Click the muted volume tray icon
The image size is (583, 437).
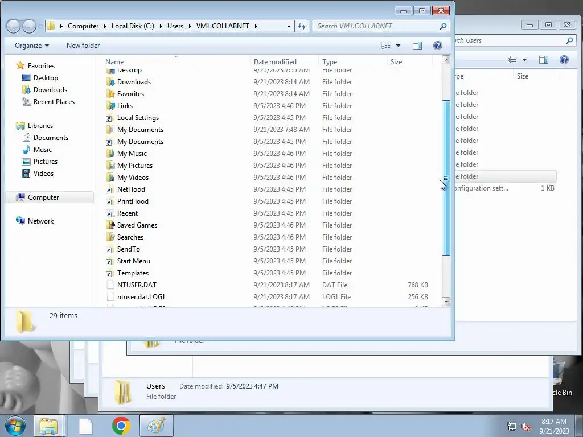[x=525, y=426]
